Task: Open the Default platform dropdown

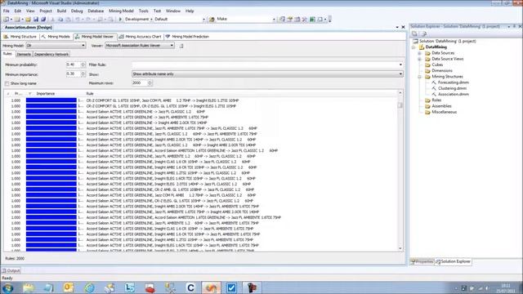Action: 203,20
